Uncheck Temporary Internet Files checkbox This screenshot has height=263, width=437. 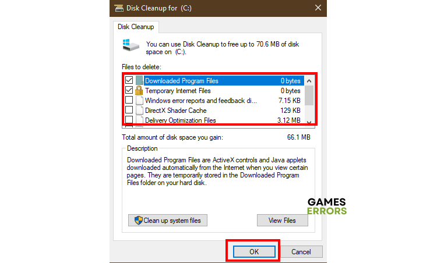(129, 90)
